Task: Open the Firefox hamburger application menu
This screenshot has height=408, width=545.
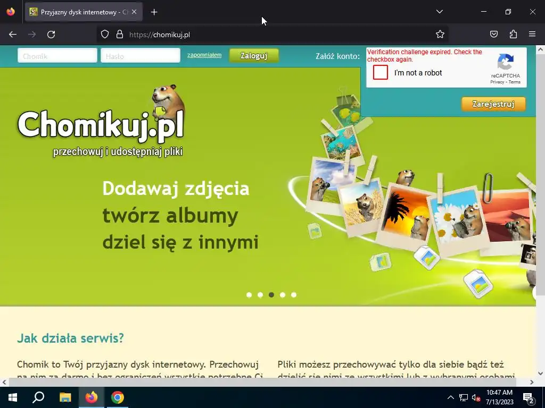Action: click(532, 35)
